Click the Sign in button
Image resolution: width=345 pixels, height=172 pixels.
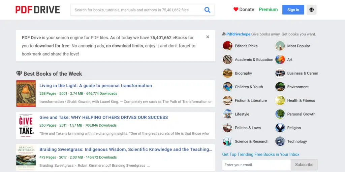tap(293, 10)
